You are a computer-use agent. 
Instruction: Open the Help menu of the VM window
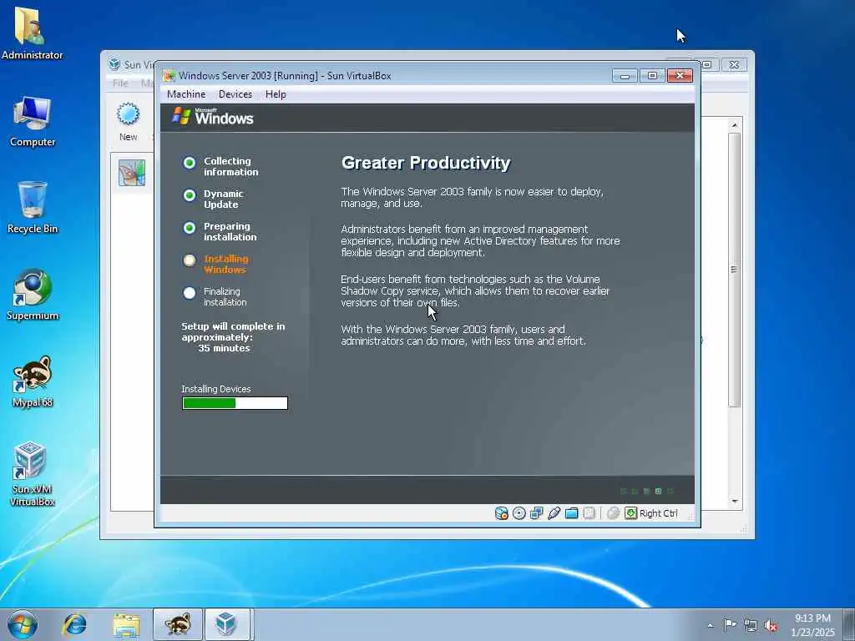[x=276, y=94]
